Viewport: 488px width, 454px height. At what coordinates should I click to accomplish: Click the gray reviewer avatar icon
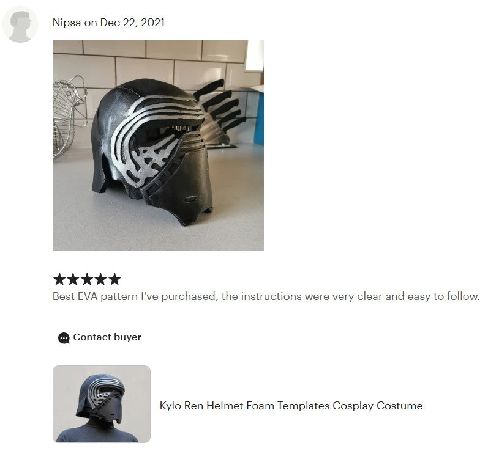click(20, 24)
